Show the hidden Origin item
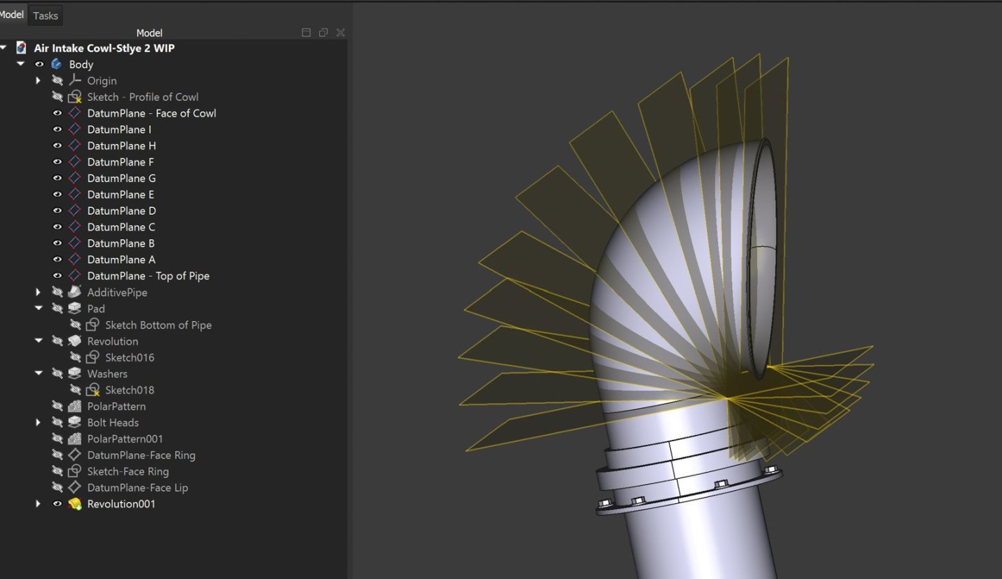The height and width of the screenshot is (579, 1002). tap(58, 81)
